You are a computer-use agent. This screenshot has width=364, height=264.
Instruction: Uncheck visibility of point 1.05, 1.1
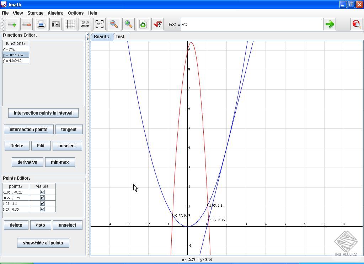pyautogui.click(x=42, y=204)
